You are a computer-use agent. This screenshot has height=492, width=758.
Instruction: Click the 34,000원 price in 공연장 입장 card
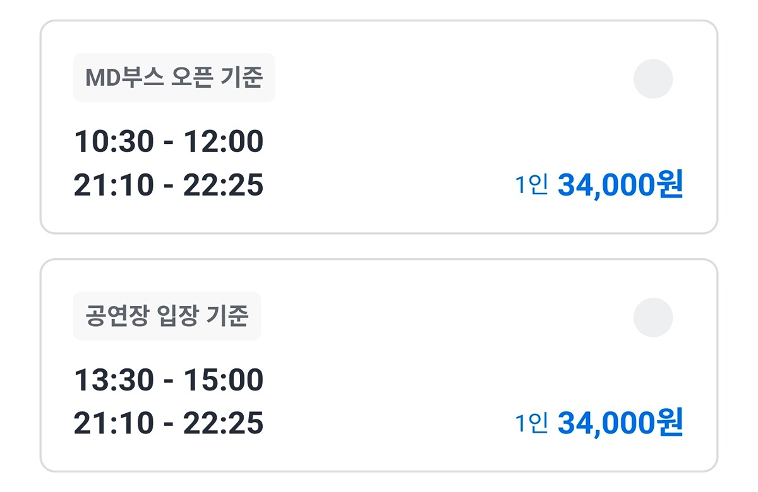tap(620, 424)
